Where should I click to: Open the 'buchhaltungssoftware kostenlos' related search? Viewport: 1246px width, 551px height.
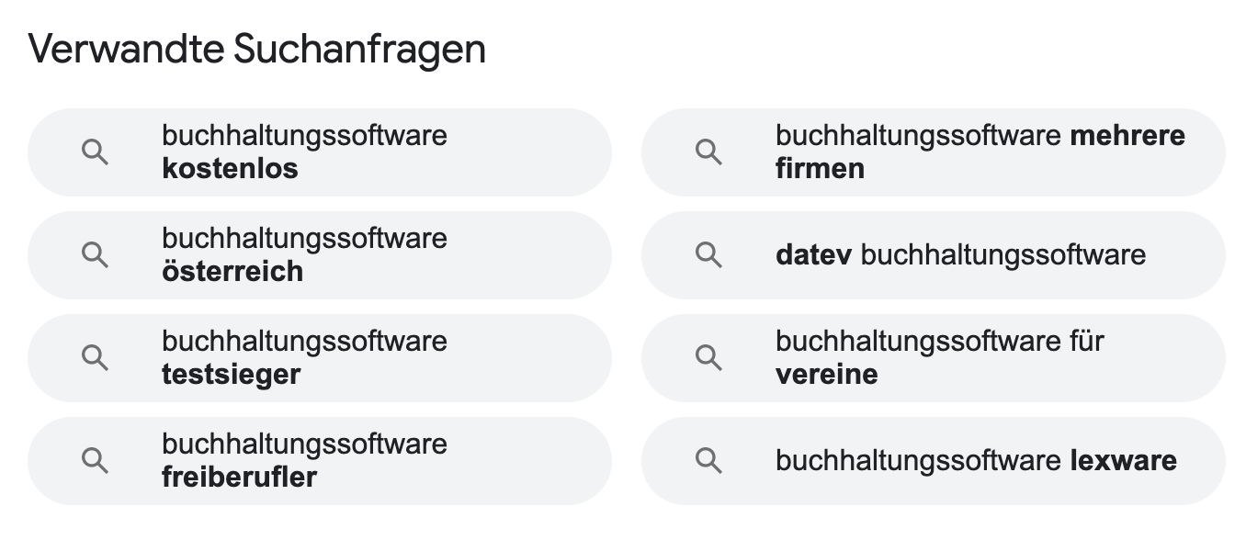[x=304, y=152]
